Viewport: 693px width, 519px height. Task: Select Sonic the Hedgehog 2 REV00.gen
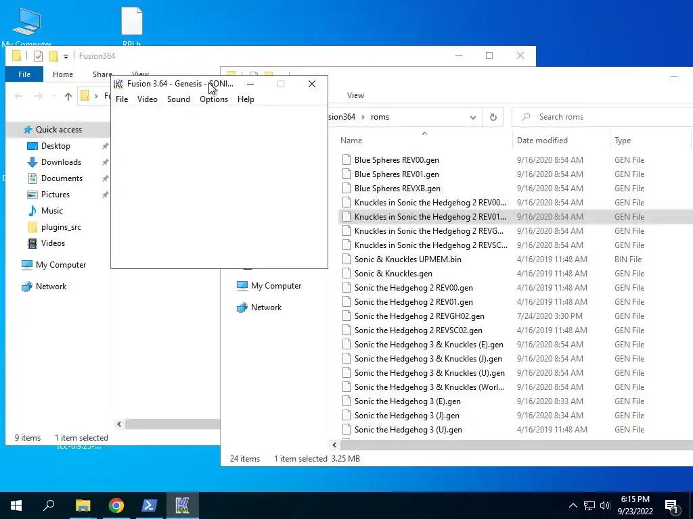click(413, 288)
